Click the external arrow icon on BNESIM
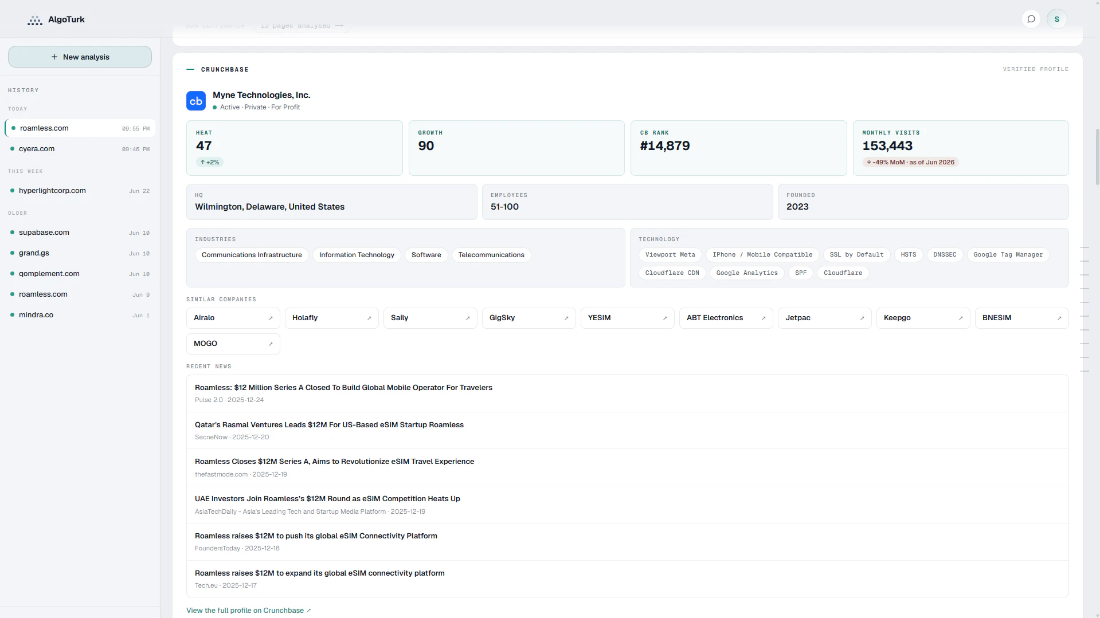This screenshot has width=1100, height=618. click(1059, 318)
